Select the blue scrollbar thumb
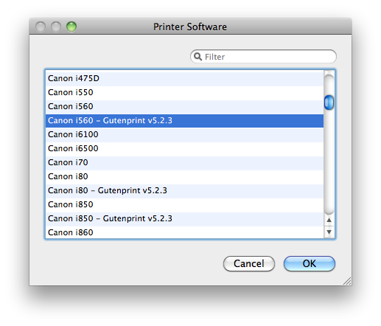Screen dimensions: 381x326 (329, 103)
